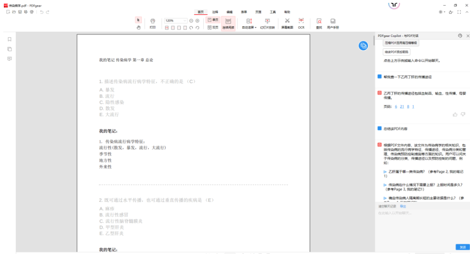Click the 压缩PDF example prompt button
This screenshot has height=254, width=470.
click(x=401, y=43)
